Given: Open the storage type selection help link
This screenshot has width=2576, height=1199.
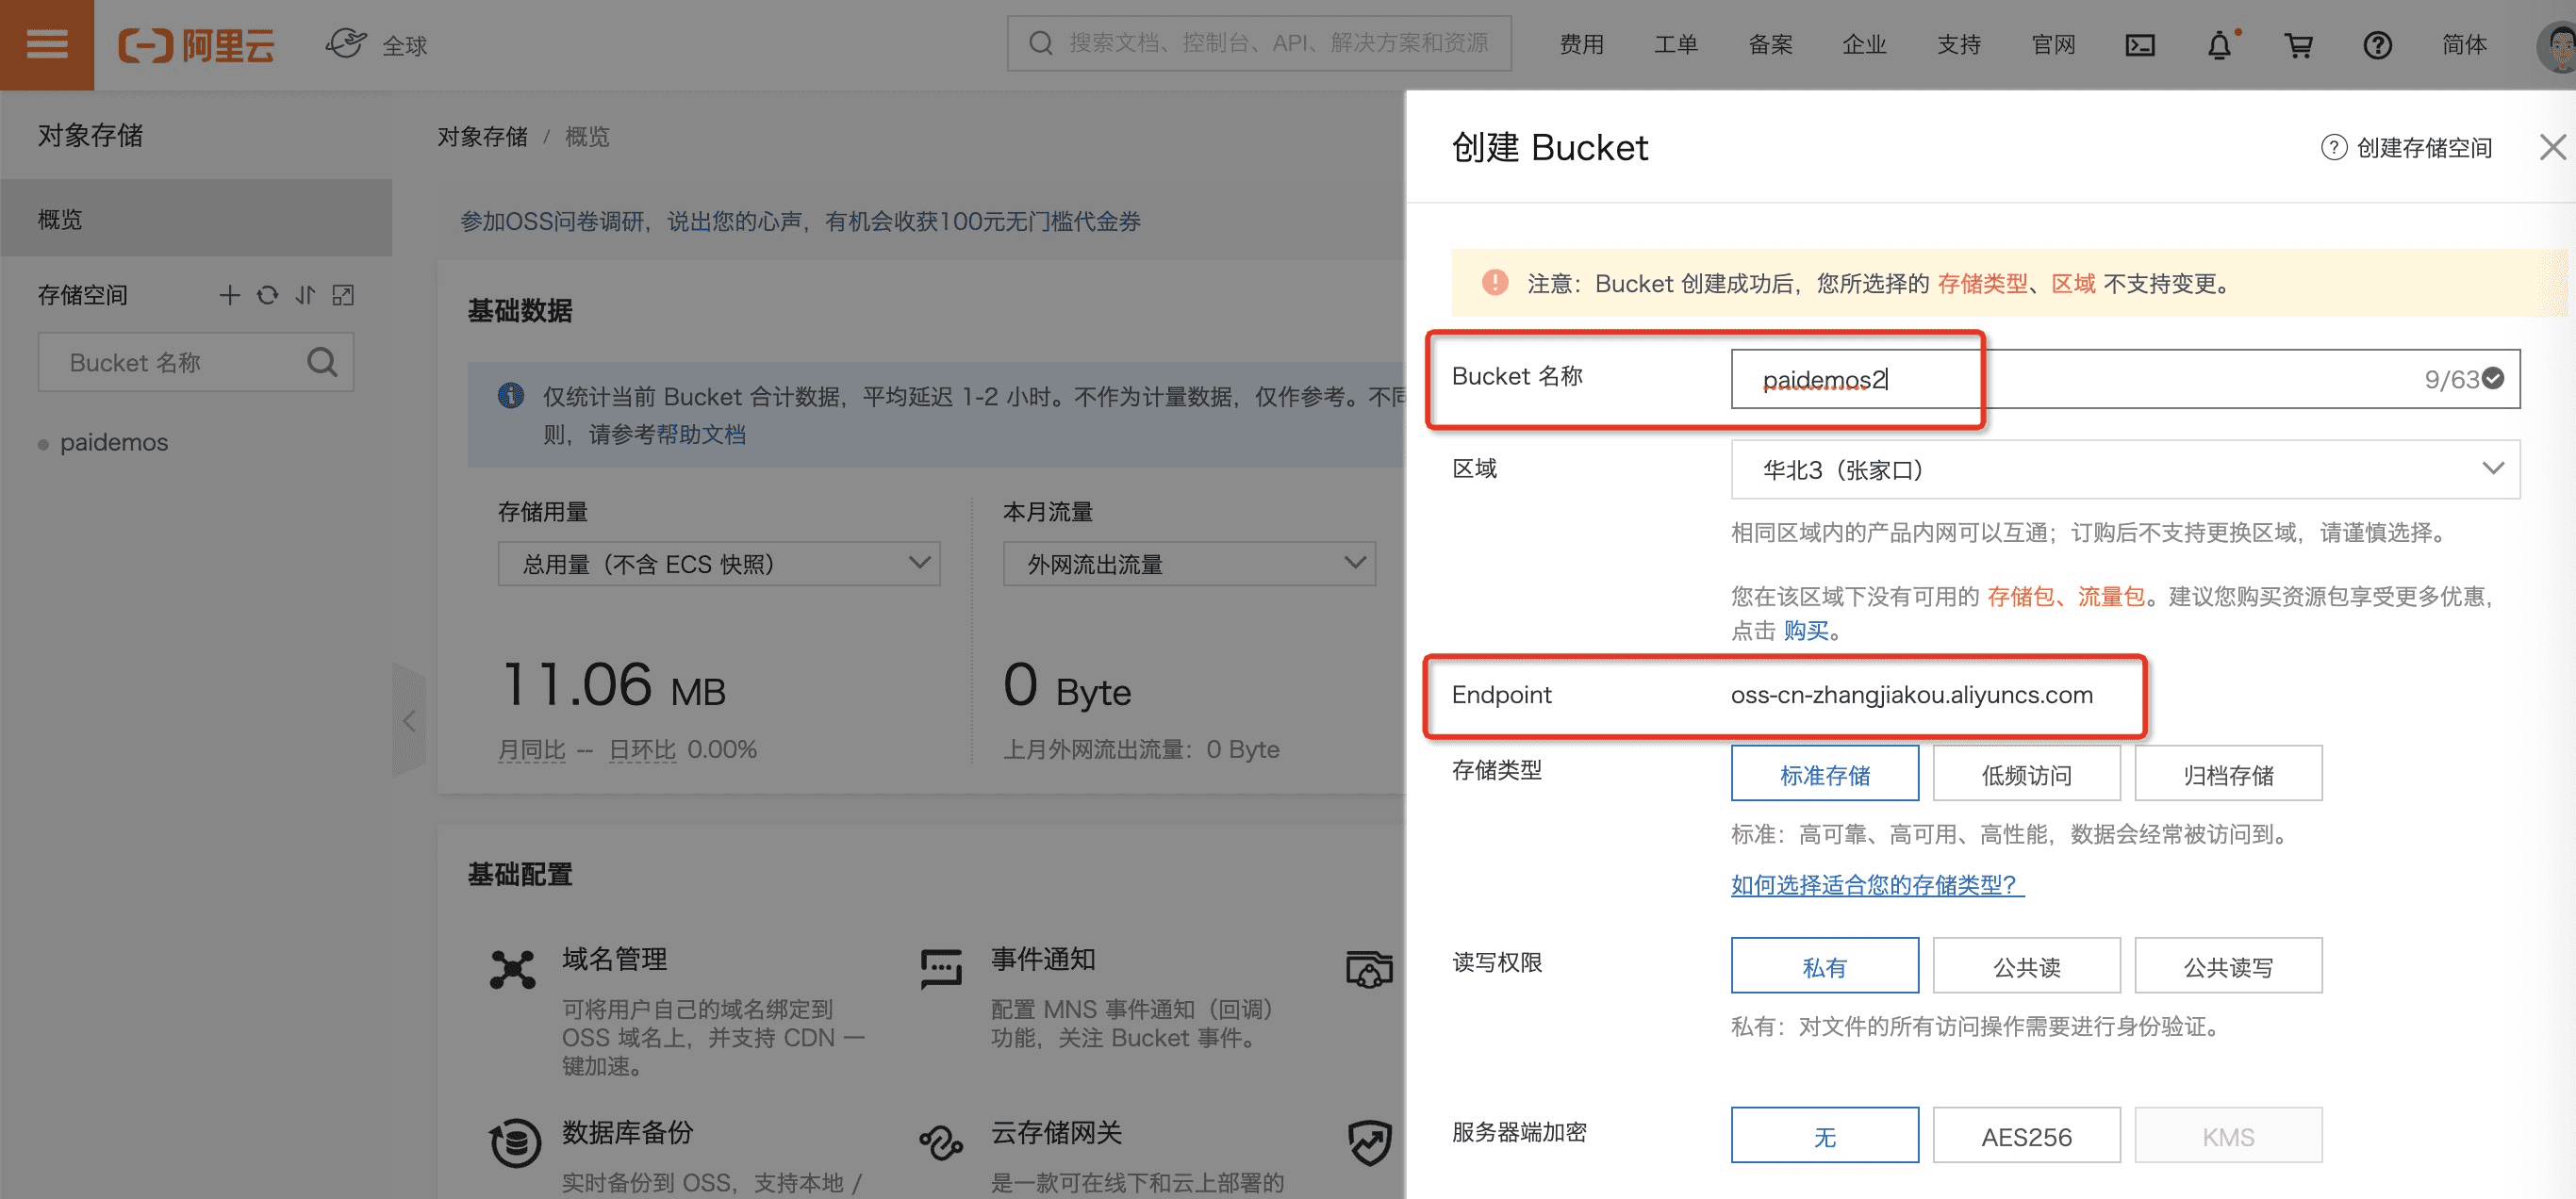Looking at the screenshot, I should pyautogui.click(x=1876, y=884).
